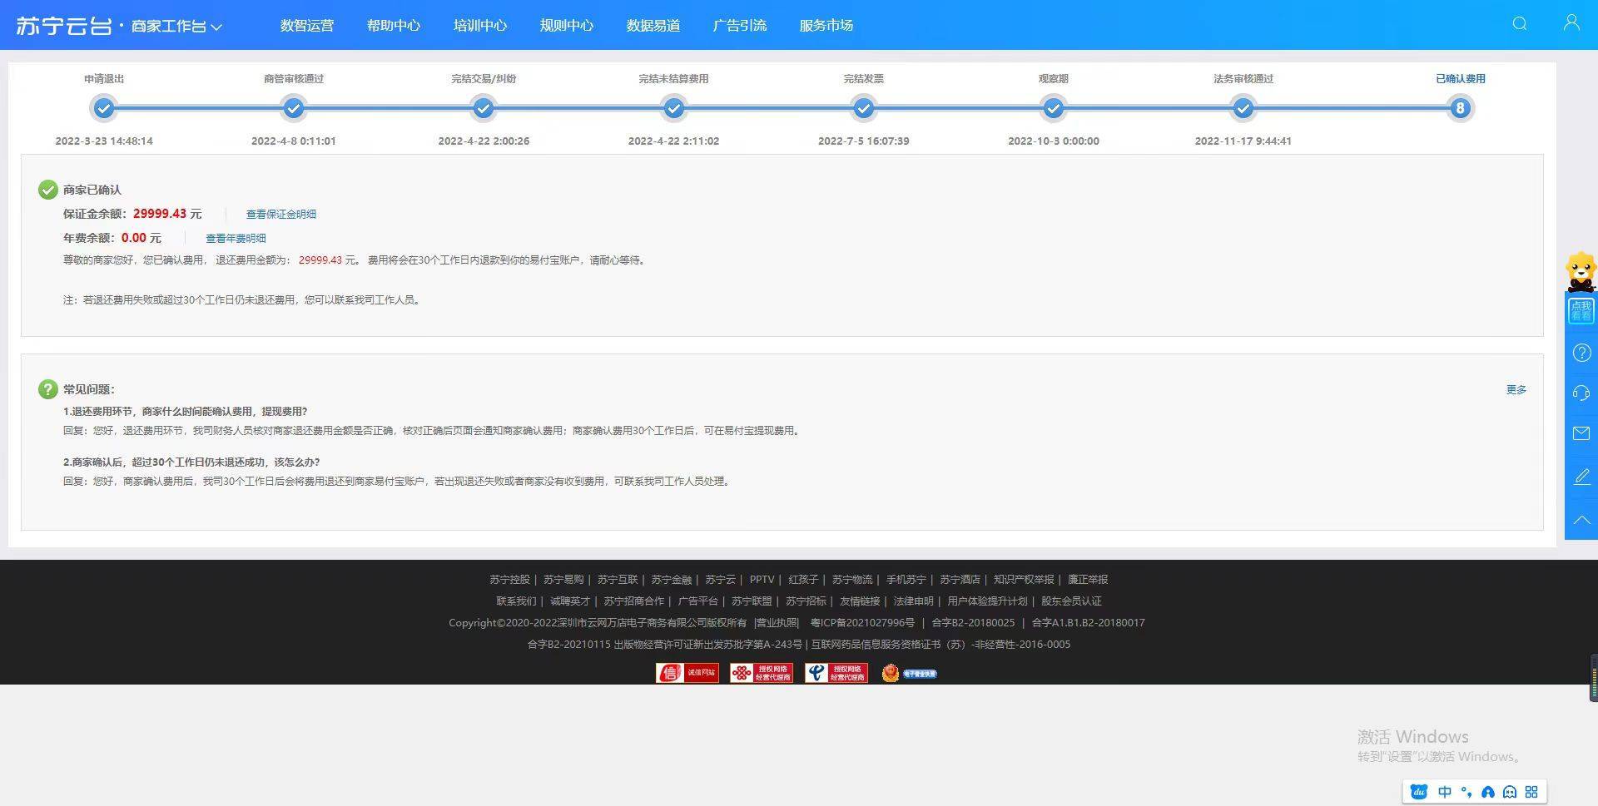Image resolution: width=1598 pixels, height=806 pixels.
Task: Click the IME ghost emoji icon
Action: (1510, 792)
